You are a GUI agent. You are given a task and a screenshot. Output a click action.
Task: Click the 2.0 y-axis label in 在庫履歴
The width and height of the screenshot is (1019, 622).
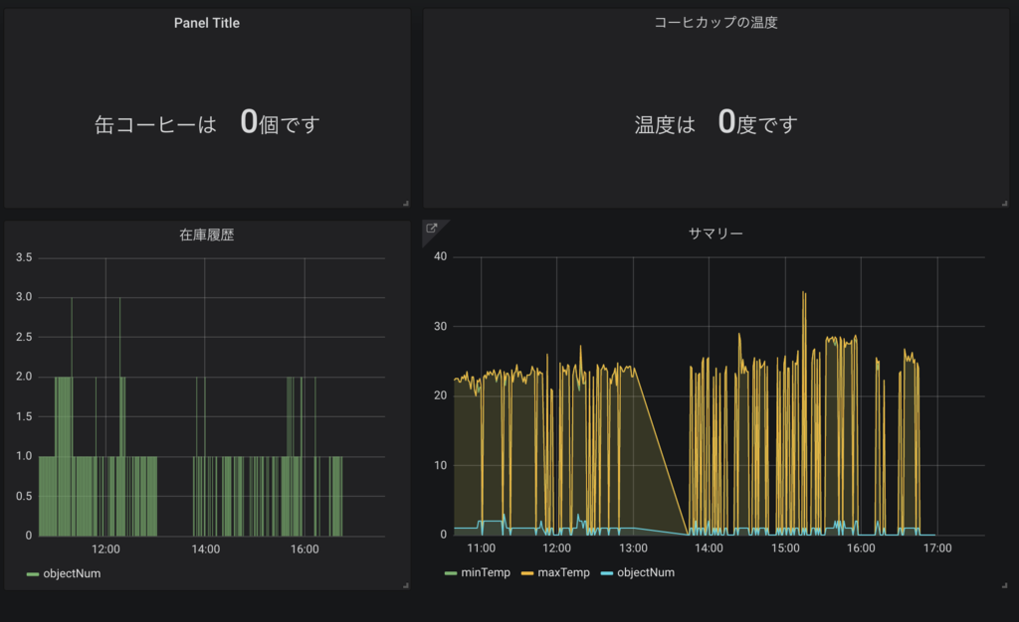(x=24, y=377)
